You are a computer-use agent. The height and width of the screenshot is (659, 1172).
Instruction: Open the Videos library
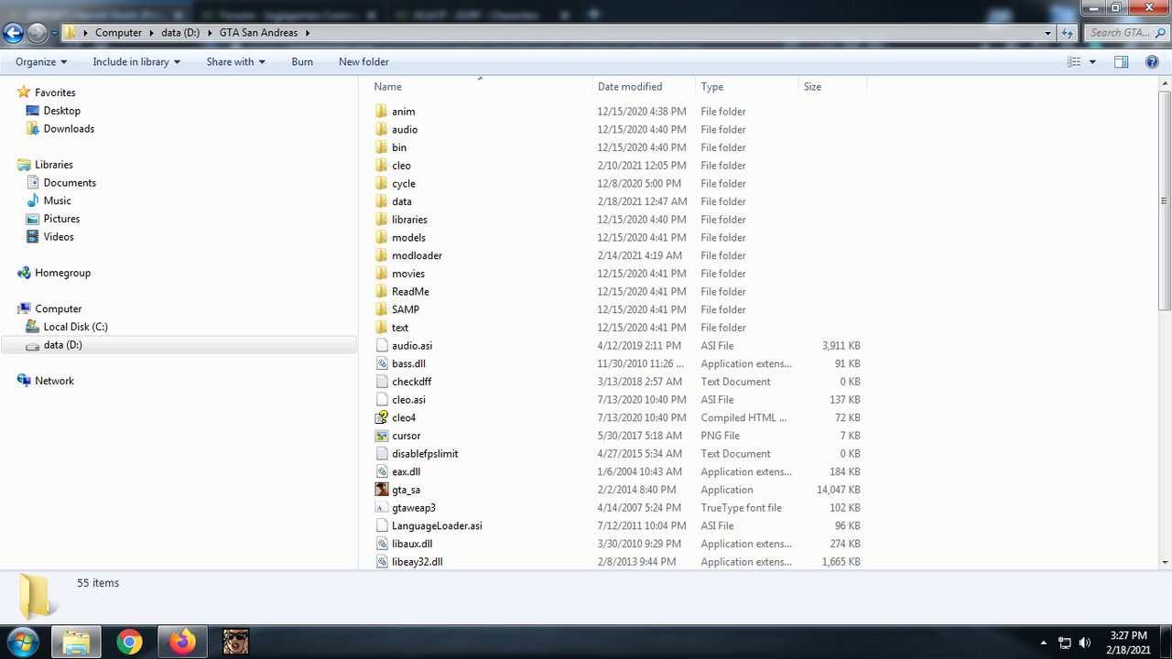59,237
